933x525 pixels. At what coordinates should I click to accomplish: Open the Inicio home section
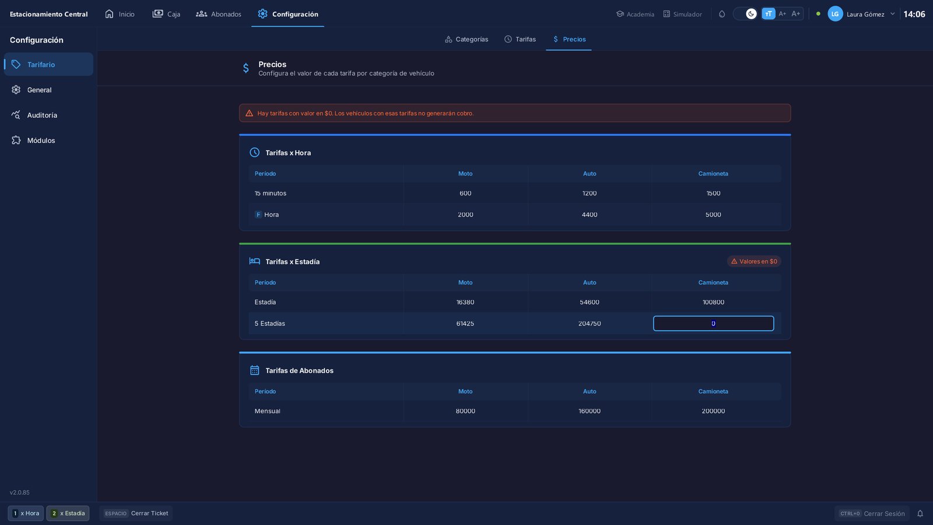coord(120,14)
